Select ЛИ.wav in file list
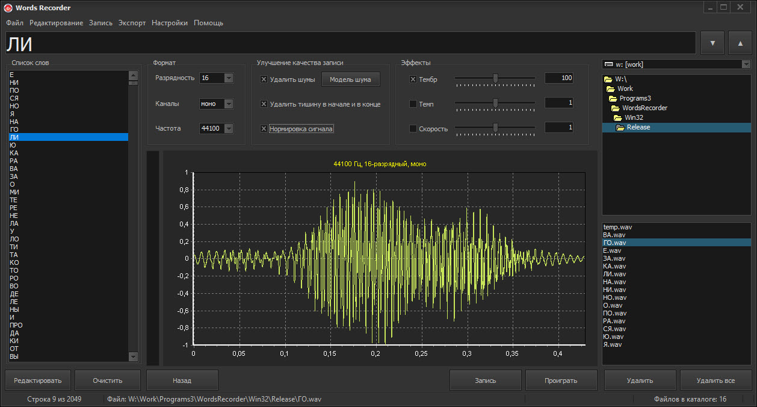Screen dimensions: 757x407 tap(677, 274)
